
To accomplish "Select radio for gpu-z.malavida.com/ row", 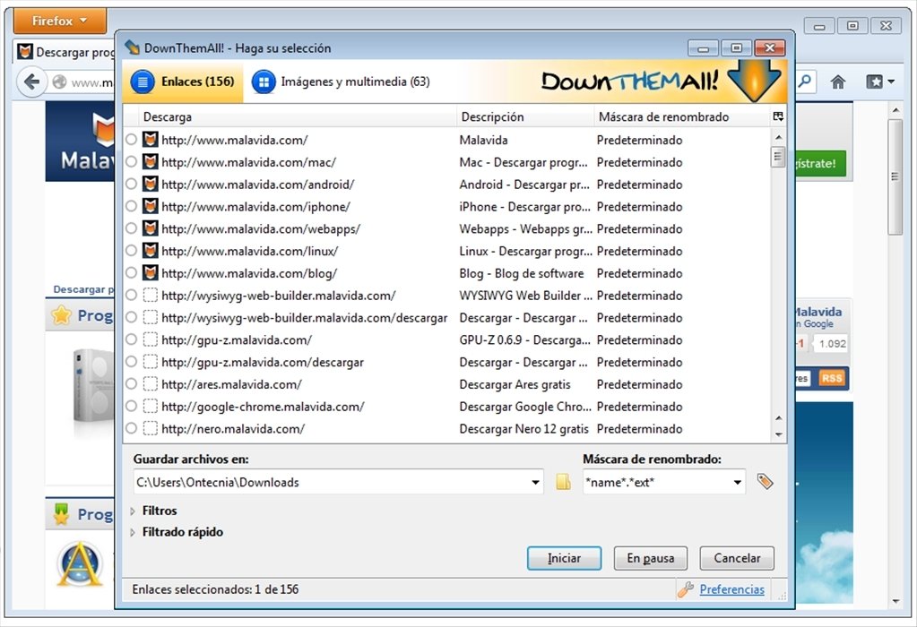I will tap(132, 339).
